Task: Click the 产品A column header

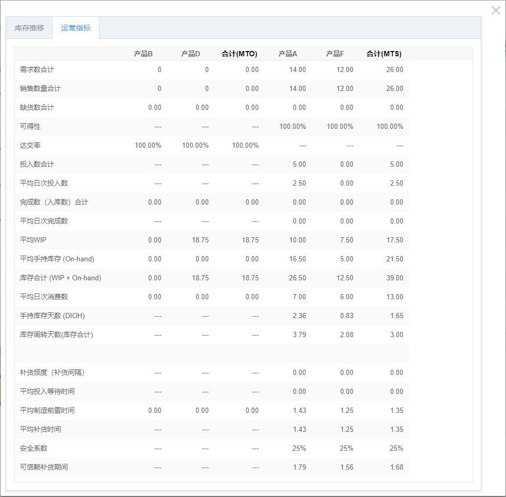Action: pyautogui.click(x=287, y=53)
